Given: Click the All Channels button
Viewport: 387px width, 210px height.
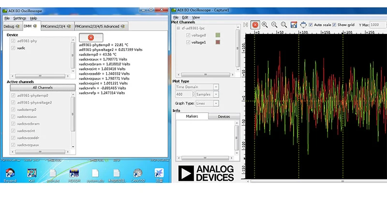Looking at the screenshot, I should click(x=43, y=88).
